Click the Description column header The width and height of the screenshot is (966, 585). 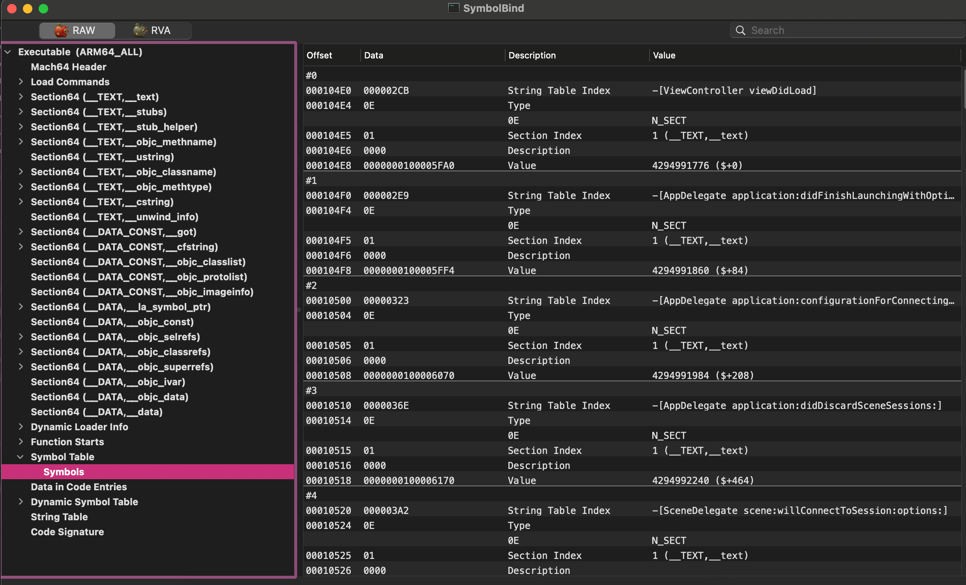[577, 55]
